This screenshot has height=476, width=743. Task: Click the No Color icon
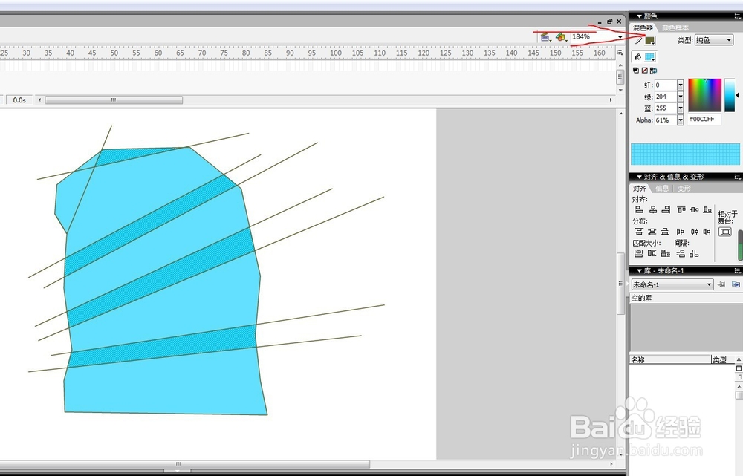pyautogui.click(x=644, y=70)
